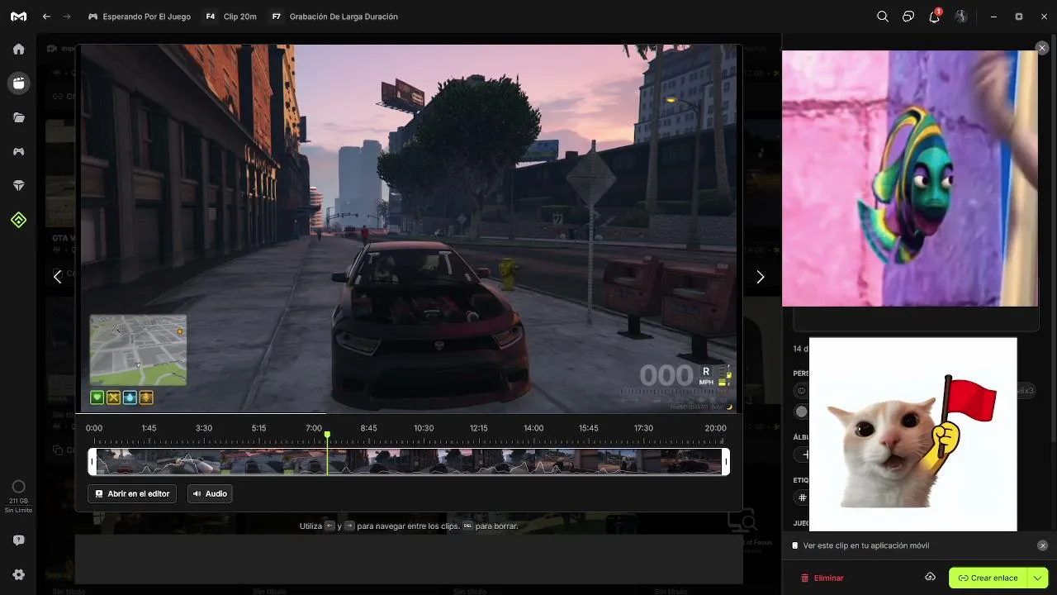Click the 8:45 timeline label
The width and height of the screenshot is (1057, 595).
click(369, 428)
